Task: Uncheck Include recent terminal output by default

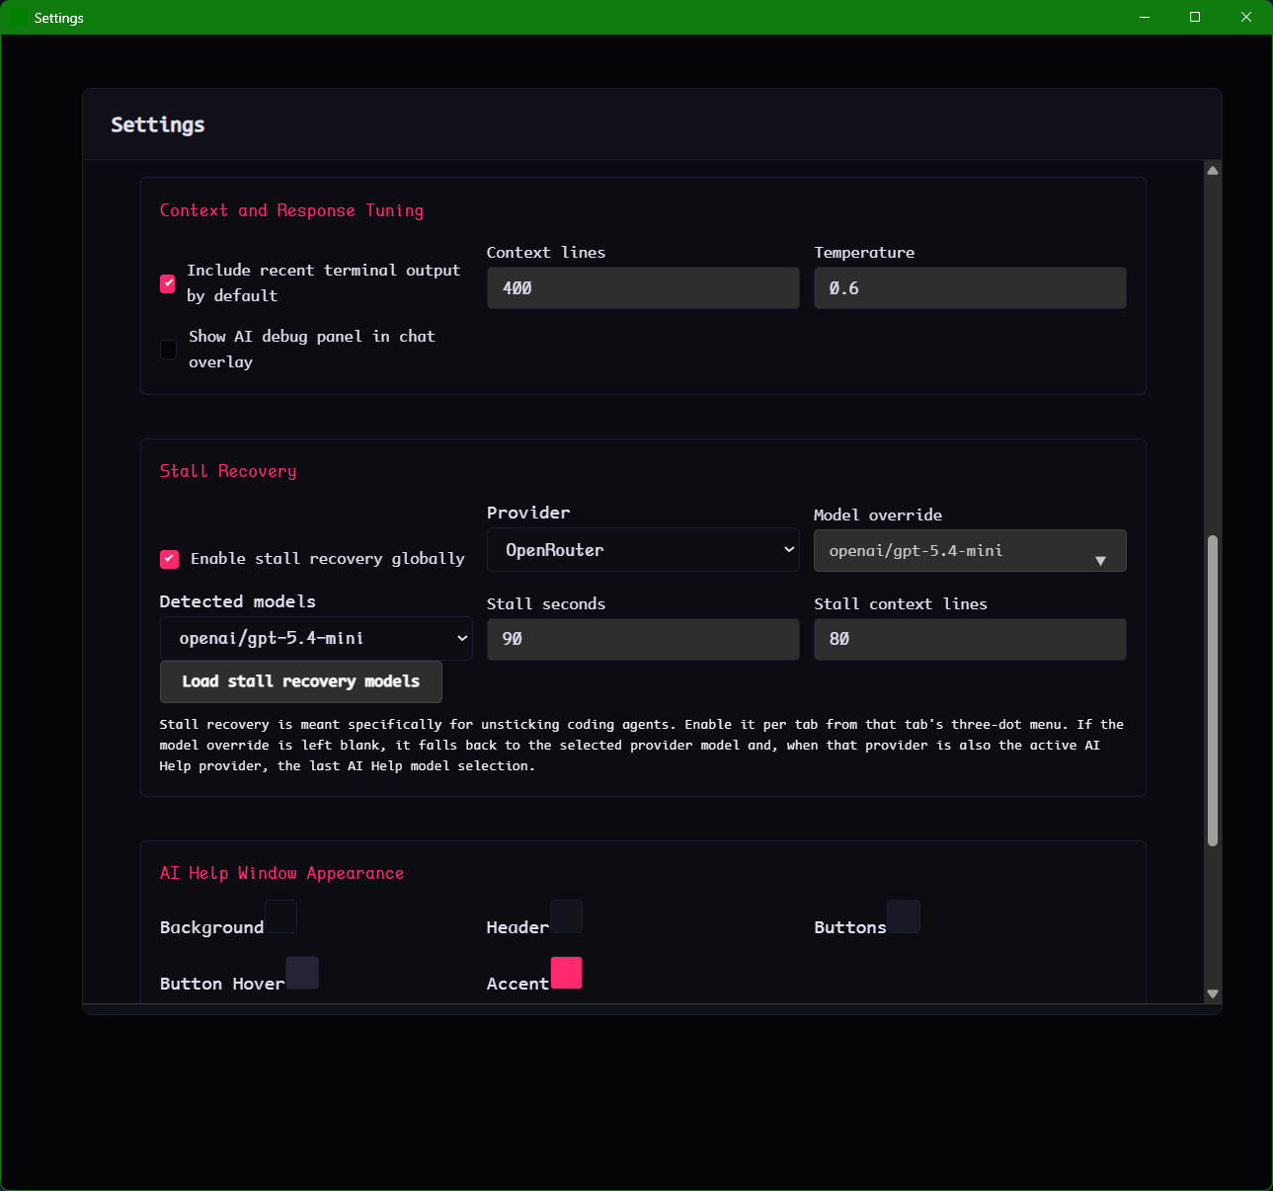Action: click(x=168, y=283)
